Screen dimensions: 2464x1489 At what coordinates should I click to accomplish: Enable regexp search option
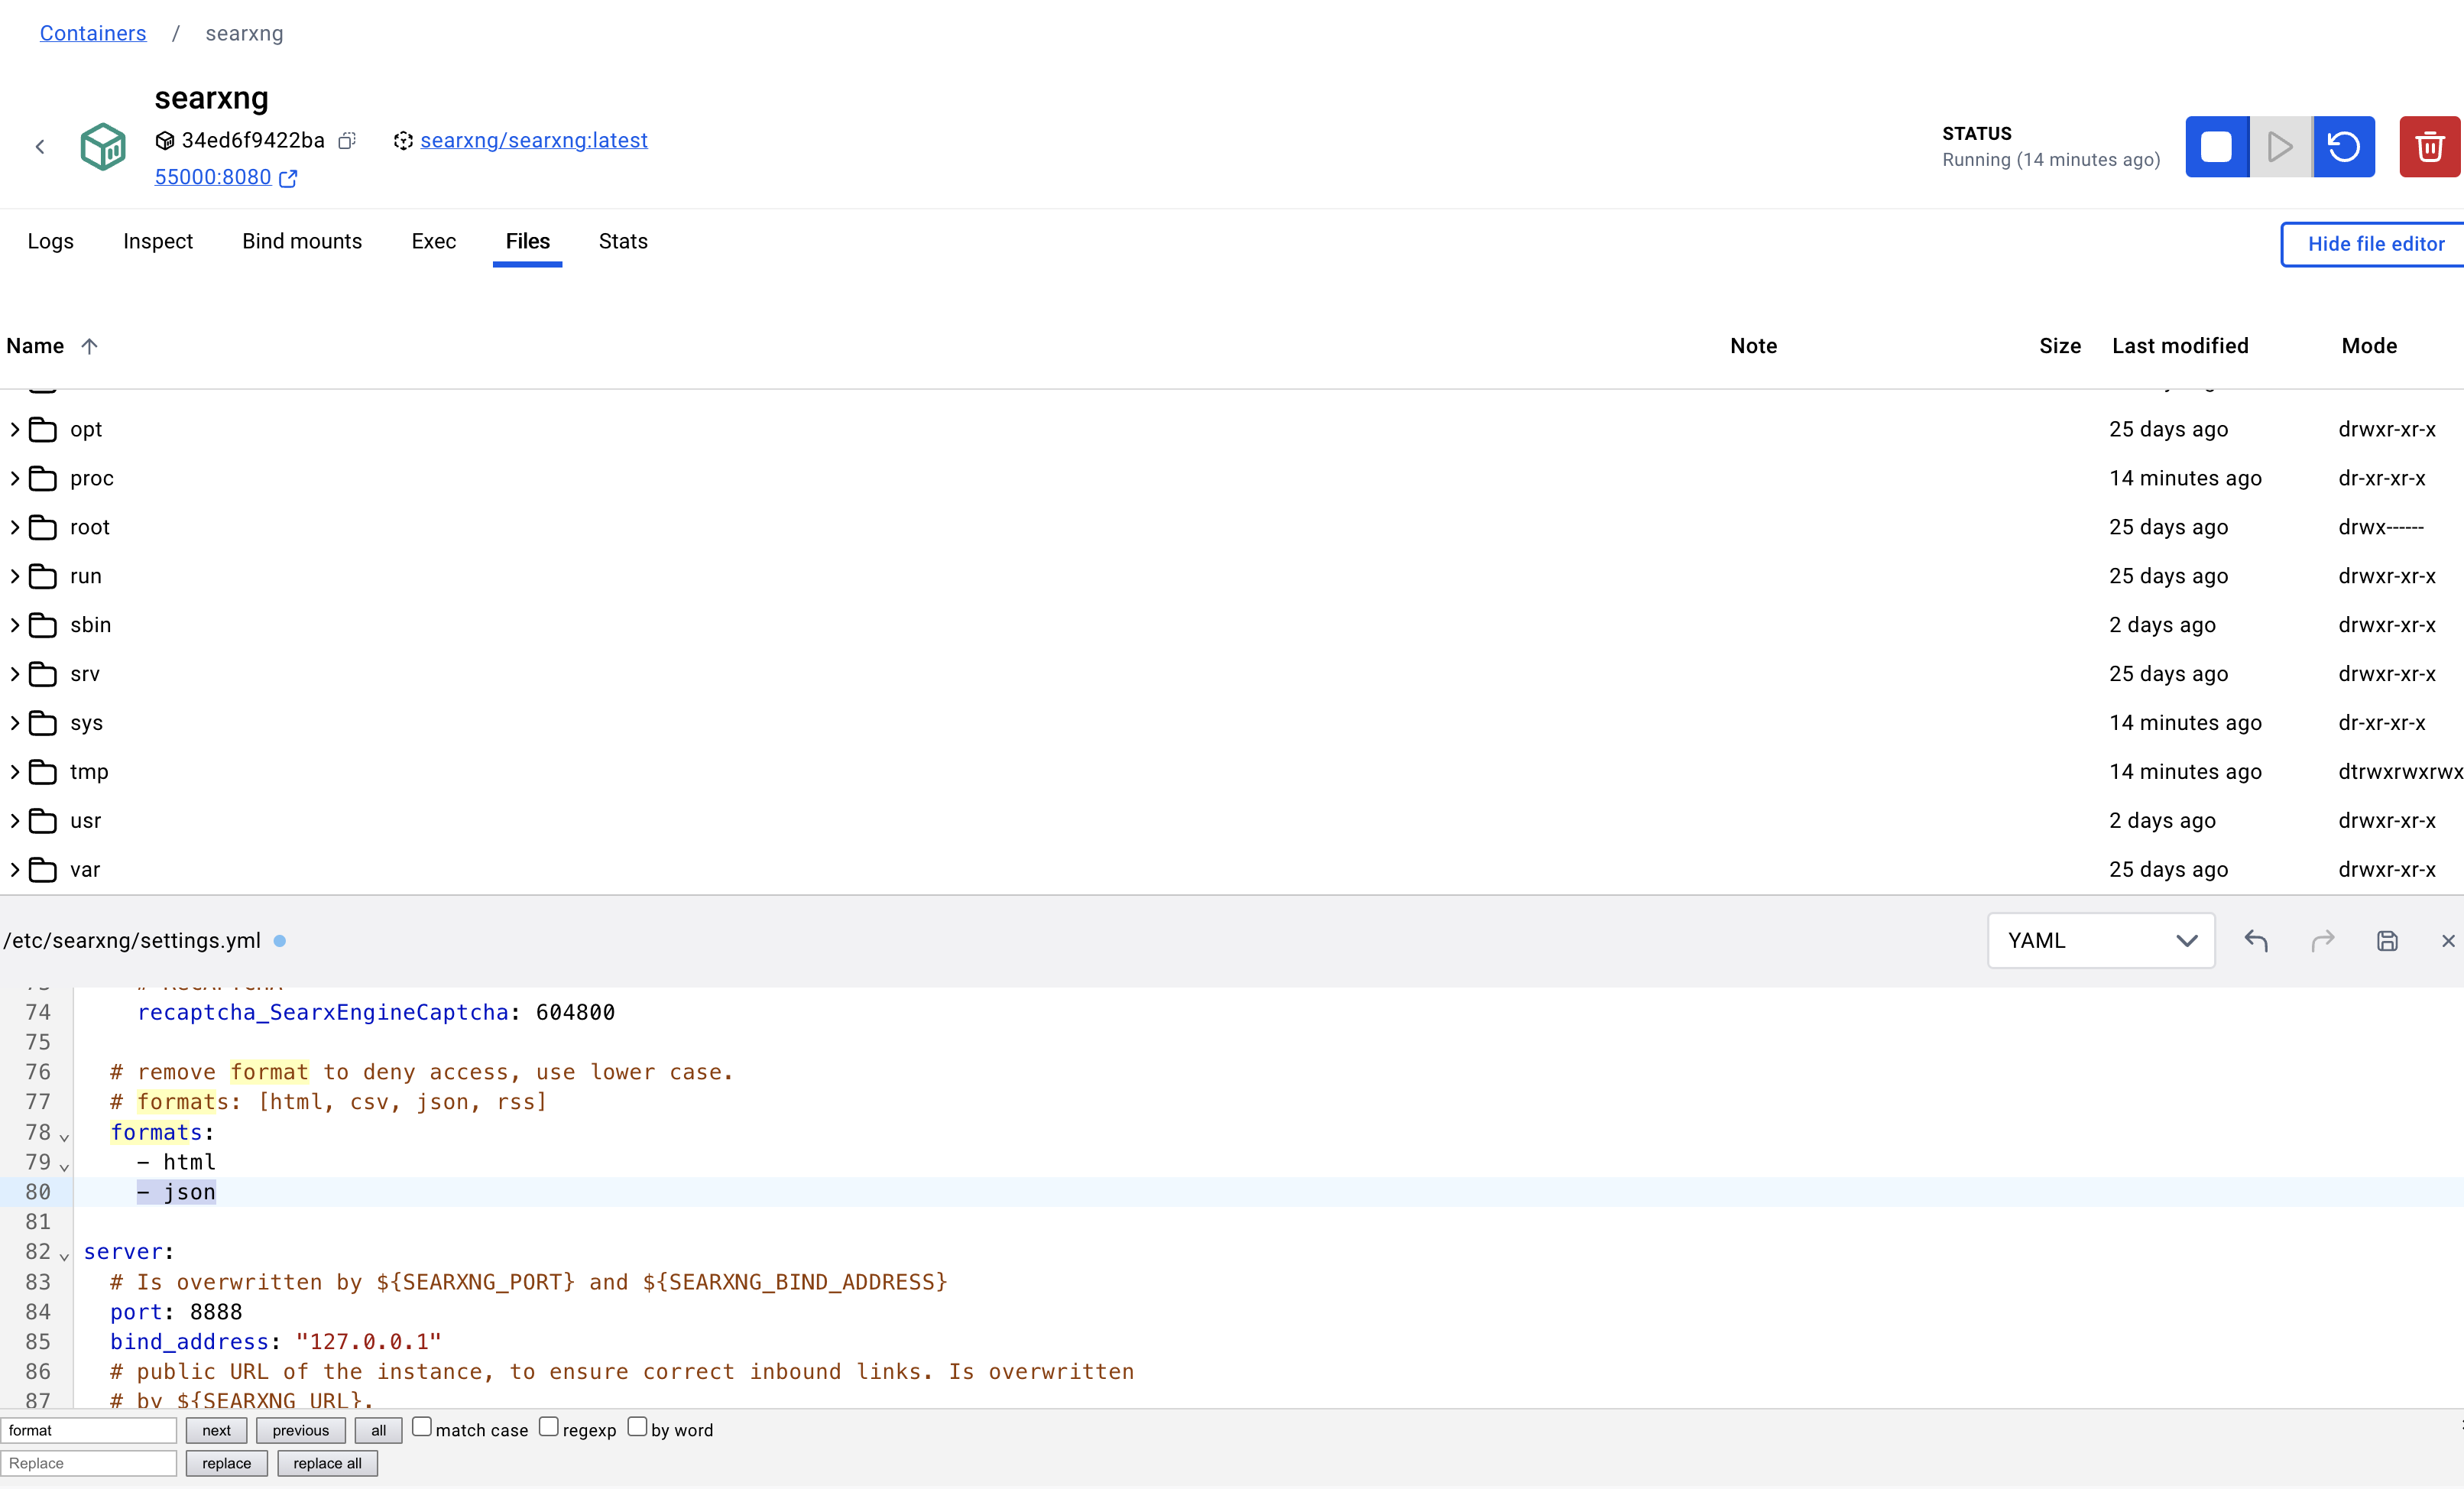[549, 1427]
